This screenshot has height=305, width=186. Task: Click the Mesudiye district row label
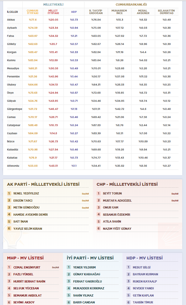pos(13,68)
